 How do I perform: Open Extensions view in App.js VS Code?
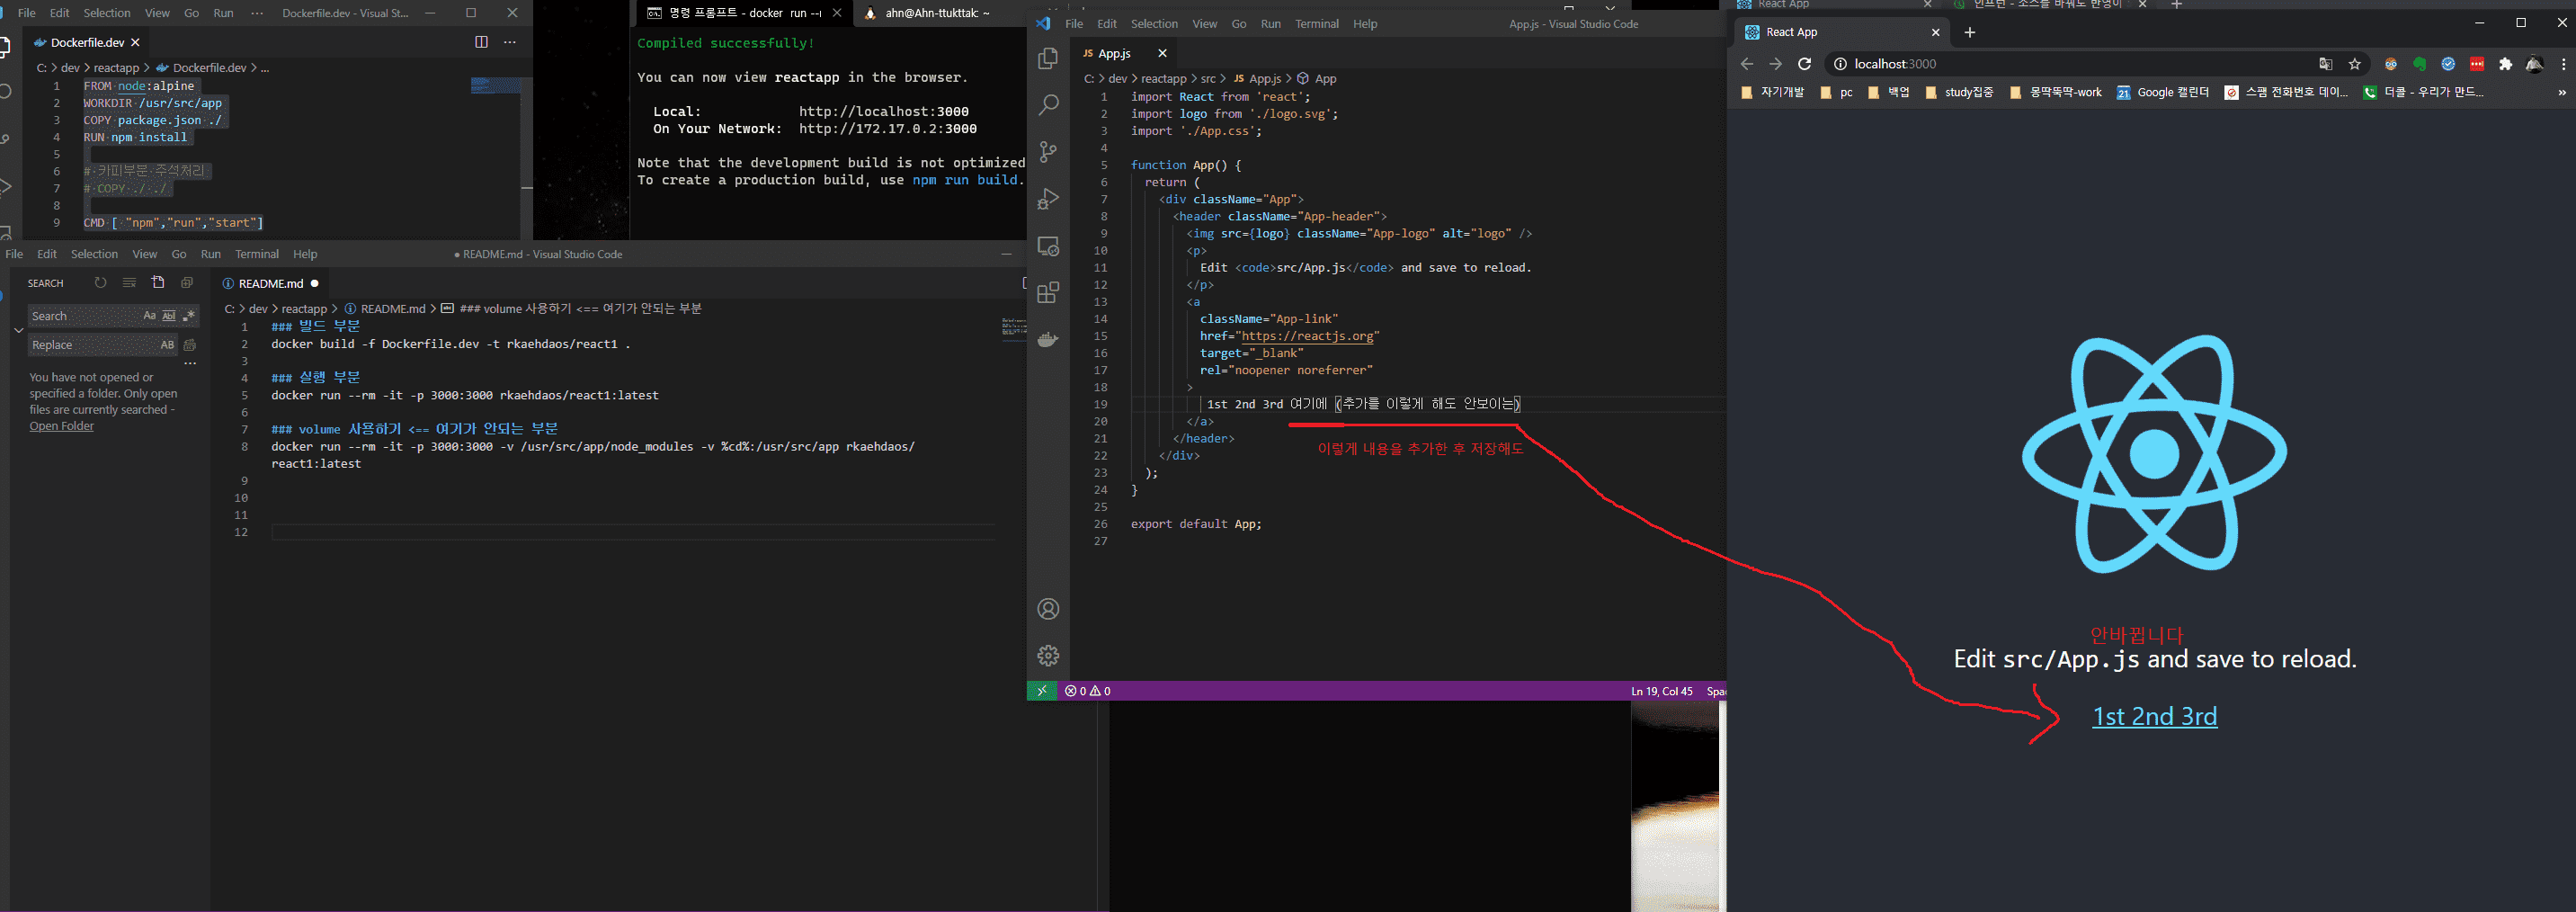pyautogui.click(x=1048, y=293)
